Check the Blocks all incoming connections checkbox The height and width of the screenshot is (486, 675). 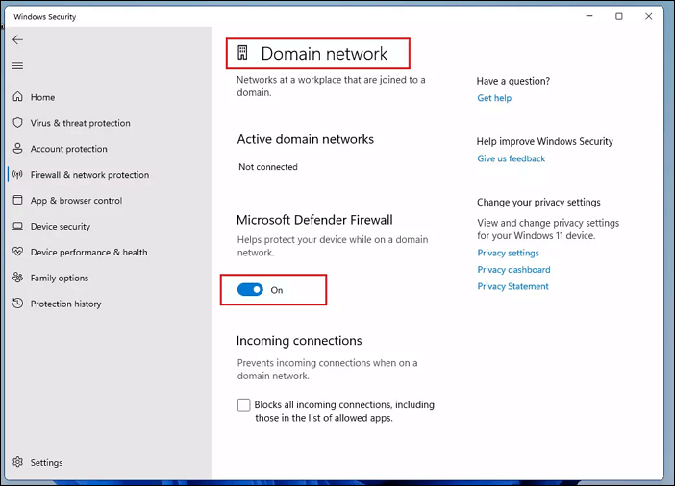243,404
